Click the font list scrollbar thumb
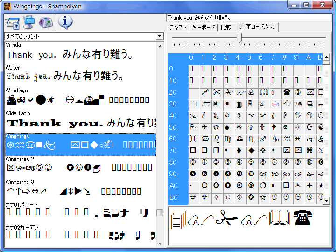Viewport: 336px width, 252px height. [x=160, y=213]
